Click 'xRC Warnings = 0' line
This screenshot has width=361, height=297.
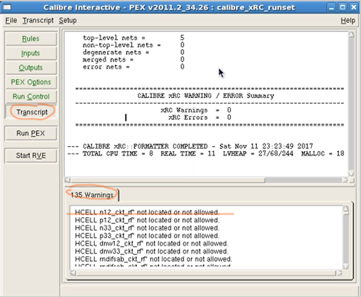coord(196,110)
